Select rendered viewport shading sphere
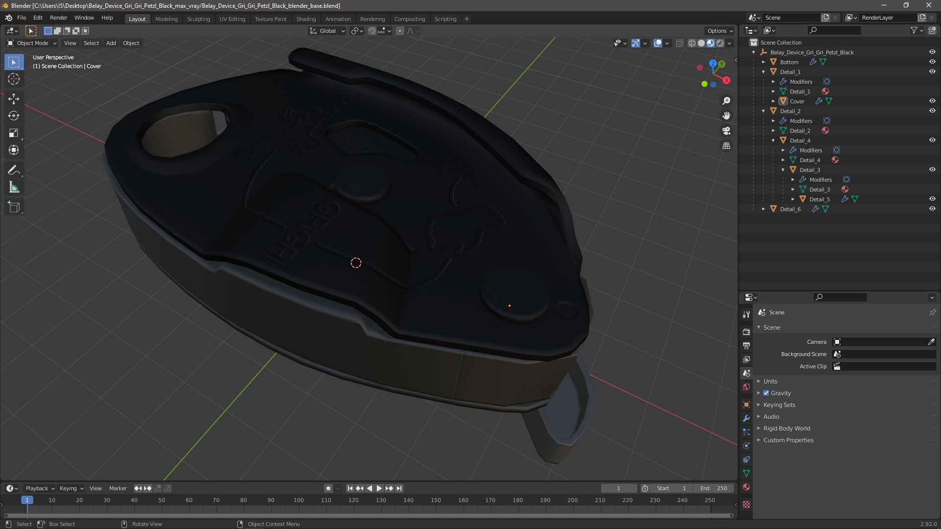The width and height of the screenshot is (941, 529). 720,44
